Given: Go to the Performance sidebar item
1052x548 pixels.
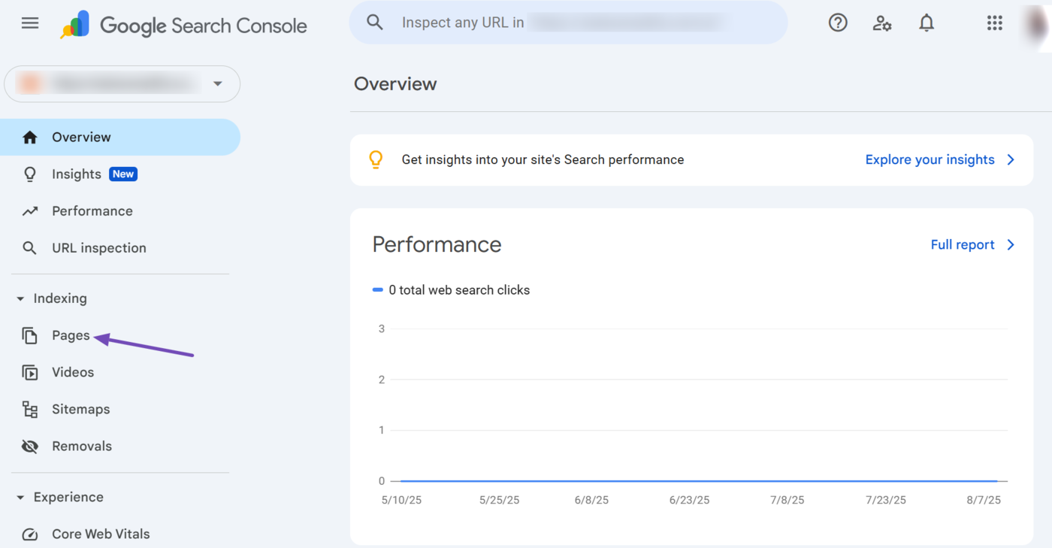Looking at the screenshot, I should click(92, 211).
